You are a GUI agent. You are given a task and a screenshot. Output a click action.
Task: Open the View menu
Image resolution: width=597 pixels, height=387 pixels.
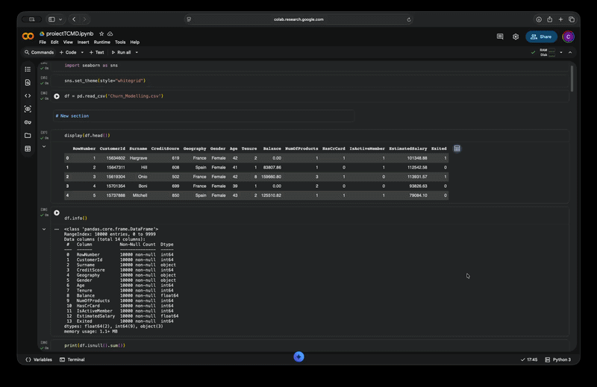point(68,43)
